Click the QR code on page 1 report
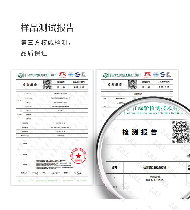The width and height of the screenshot is (190, 210). click(47, 84)
